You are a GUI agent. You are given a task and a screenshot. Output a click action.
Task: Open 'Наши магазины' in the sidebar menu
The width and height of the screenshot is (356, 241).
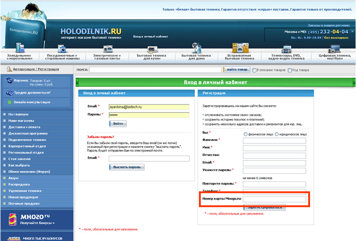pos(21,120)
